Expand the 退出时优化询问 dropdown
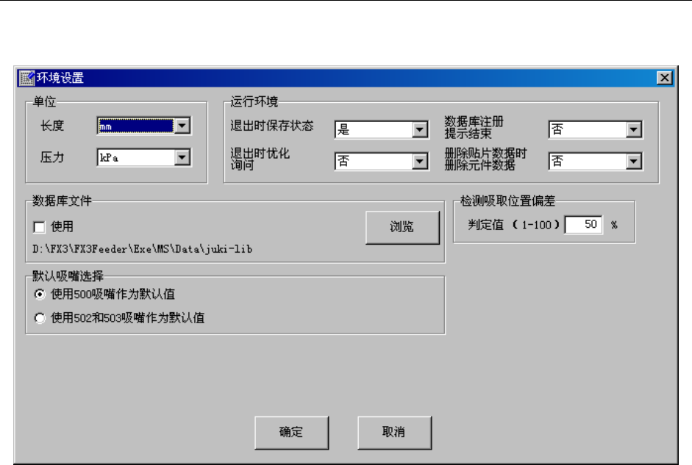Screen dimensions: 692x465 pos(420,162)
